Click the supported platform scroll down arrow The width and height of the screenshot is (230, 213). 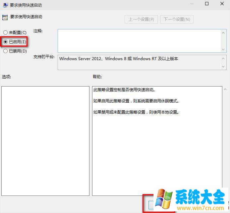click(x=223, y=67)
